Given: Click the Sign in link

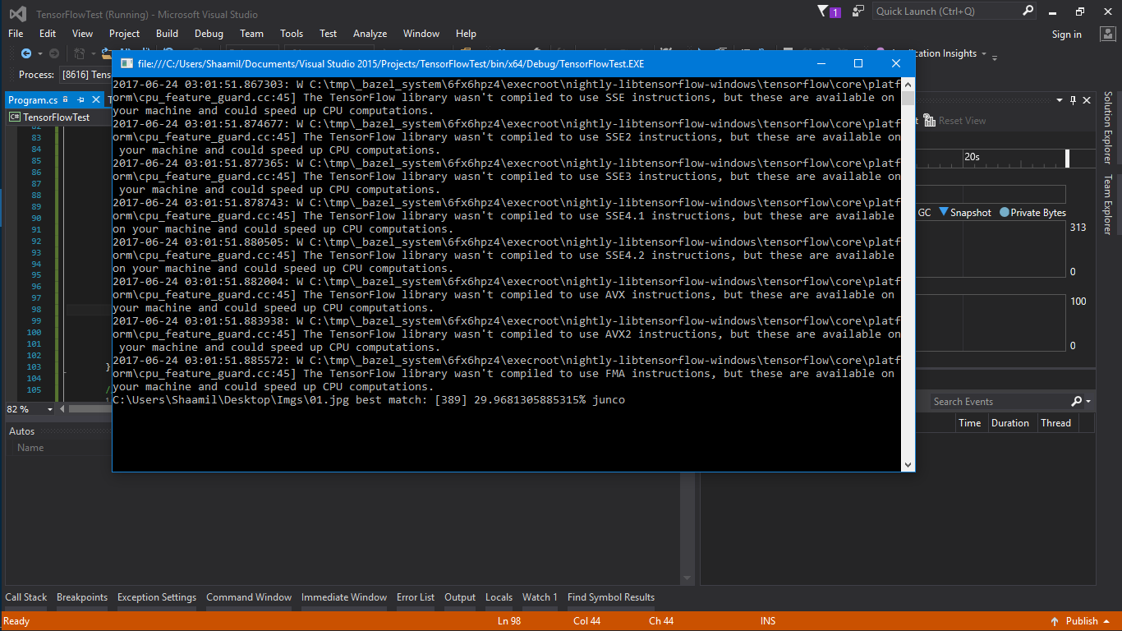Looking at the screenshot, I should [1067, 35].
